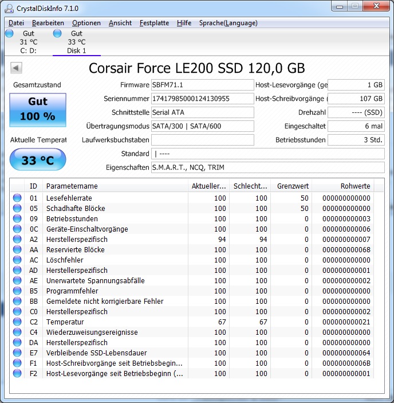Select the Löschfehler parameter name
This screenshot has width=394, height=403.
[x=65, y=260]
